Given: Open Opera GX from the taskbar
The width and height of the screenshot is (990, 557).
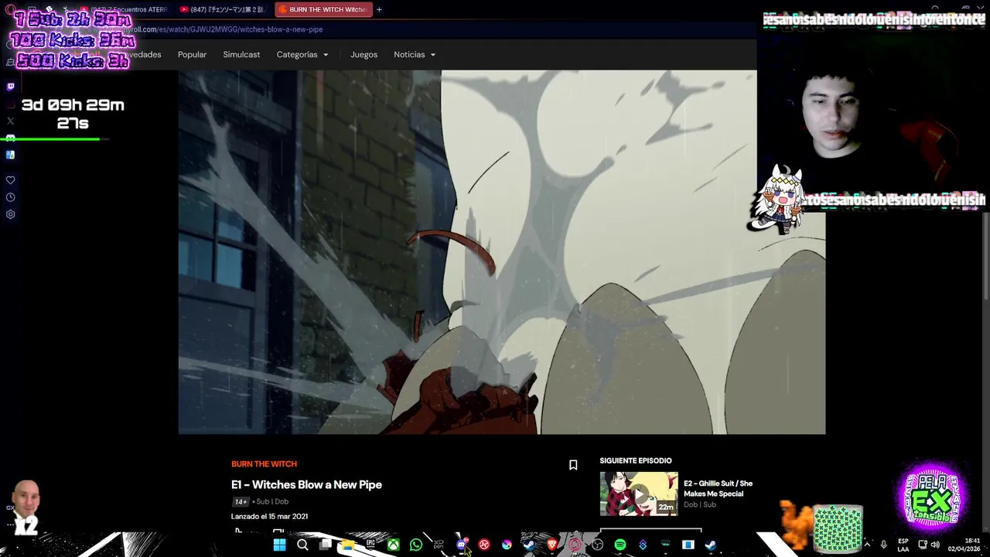Looking at the screenshot, I should click(x=575, y=545).
